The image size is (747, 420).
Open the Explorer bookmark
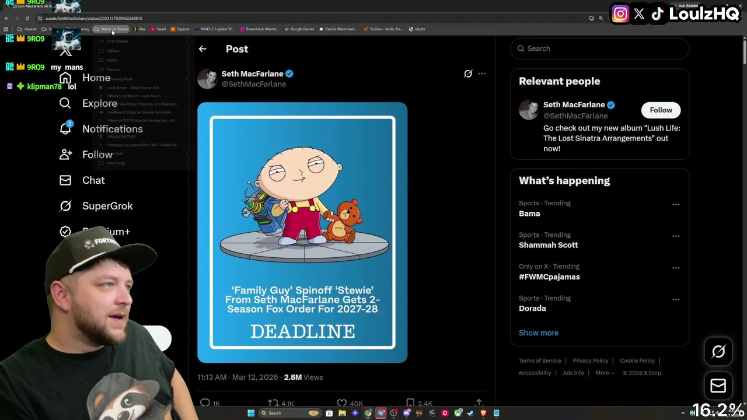click(180, 29)
